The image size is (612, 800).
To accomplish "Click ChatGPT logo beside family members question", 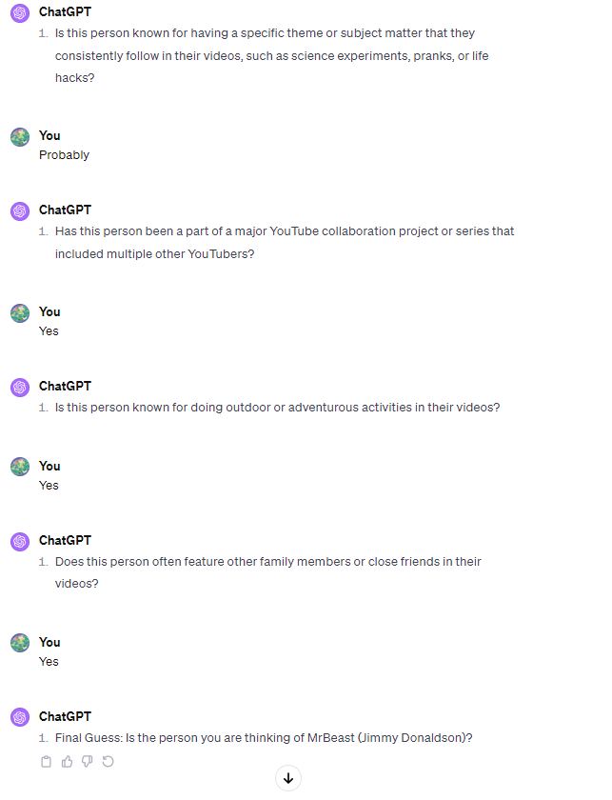I will point(20,541).
